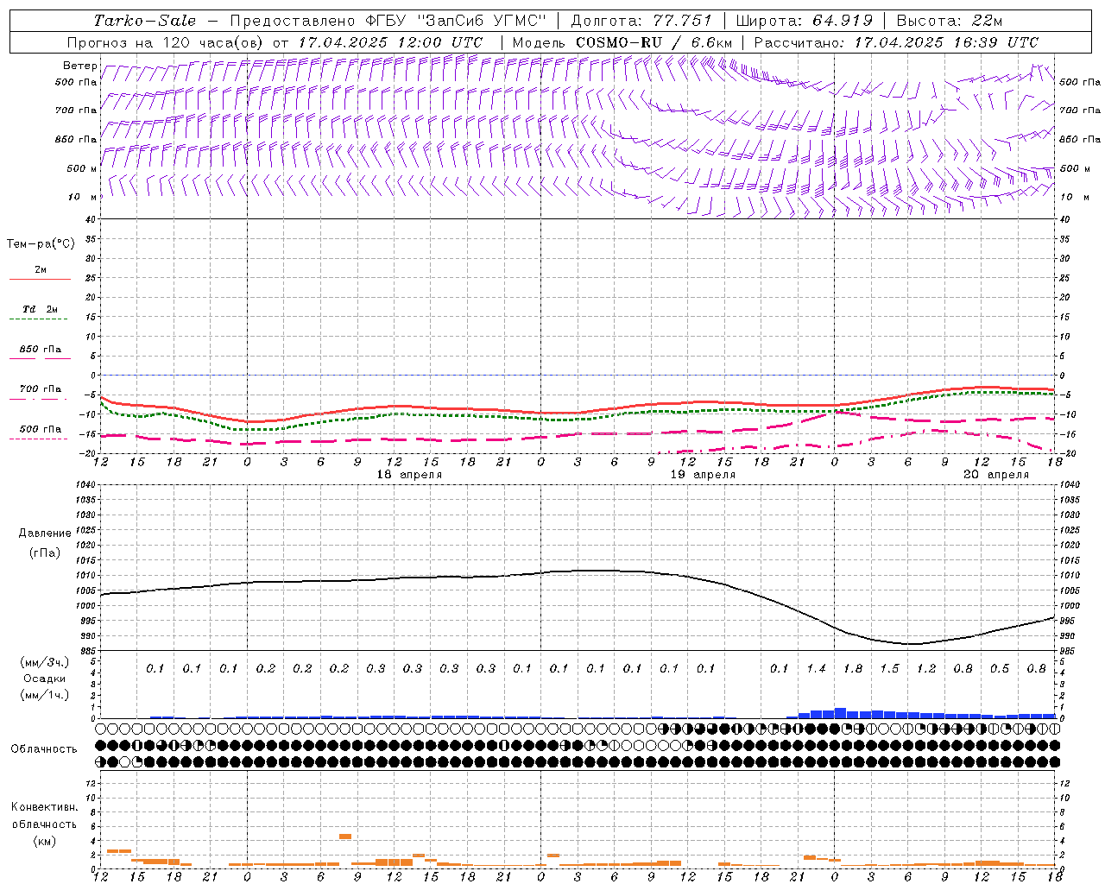1105x884 pixels.
Task: Click the Осадки precipitation label
Action: click(45, 679)
